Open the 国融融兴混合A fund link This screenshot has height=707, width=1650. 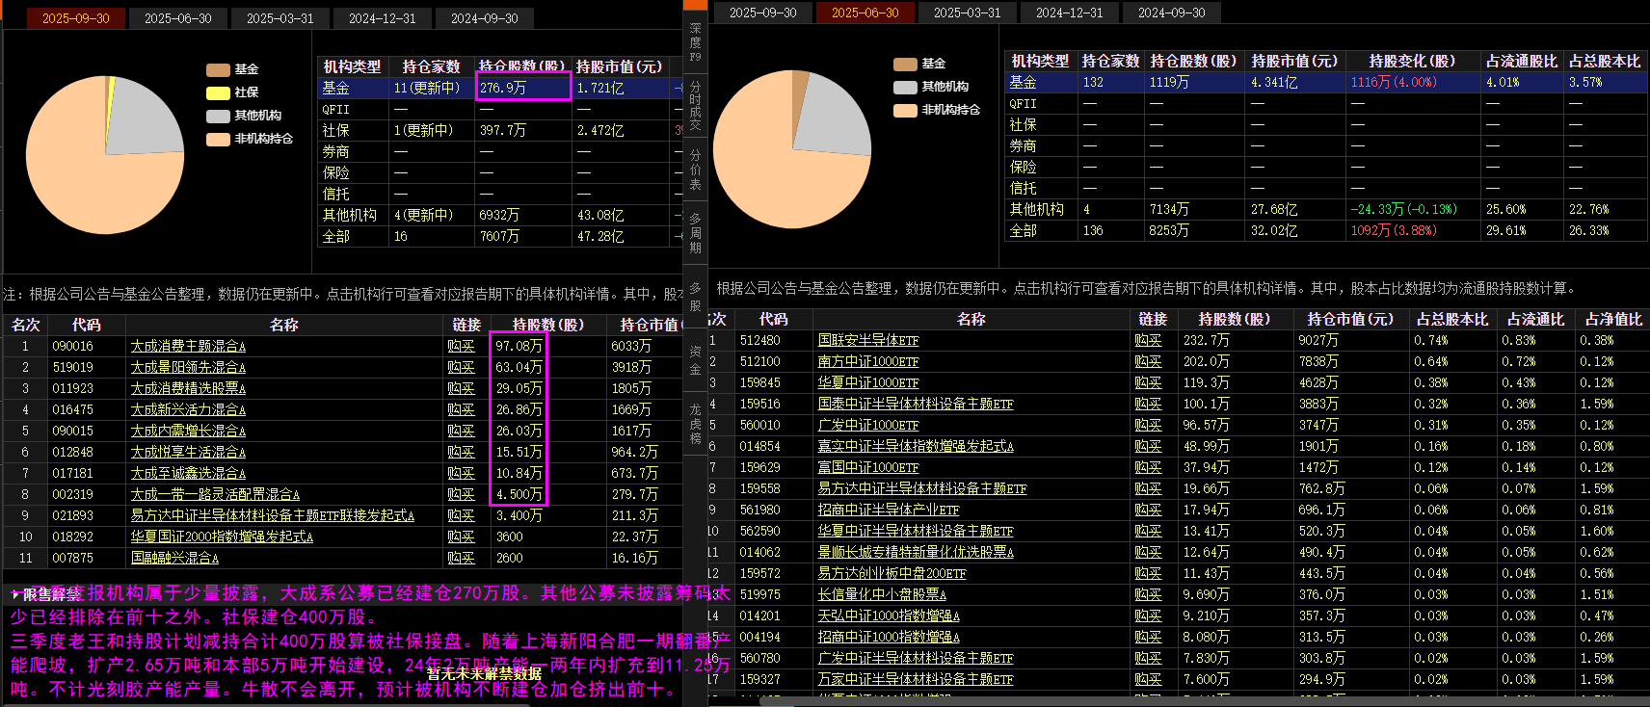tap(174, 558)
